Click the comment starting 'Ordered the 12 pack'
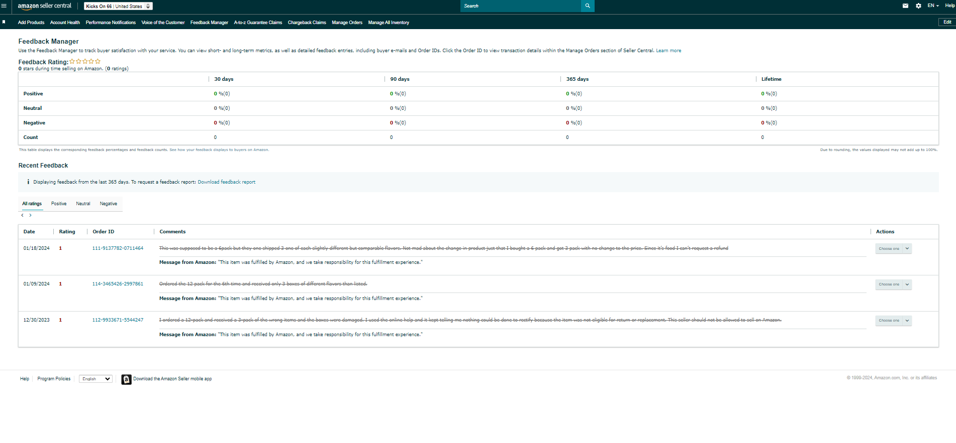 pos(263,284)
